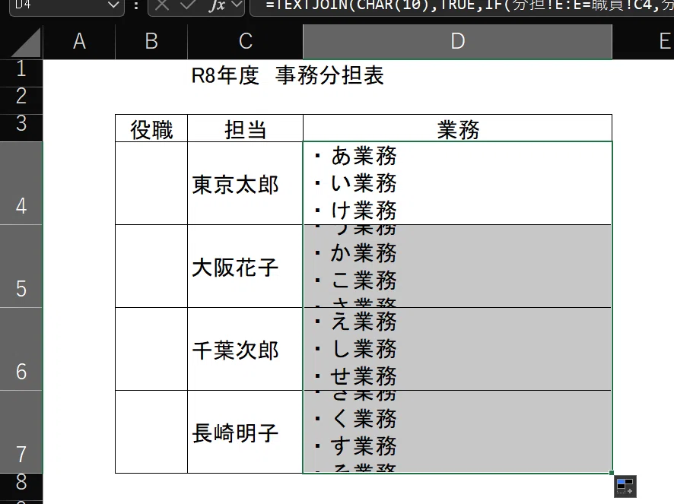
Task: Click cell D4 listing あ業務
Action: click(458, 183)
